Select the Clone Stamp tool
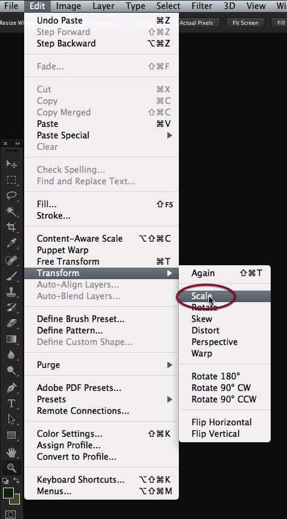Viewport: 287px width, 519px height. (x=11, y=292)
